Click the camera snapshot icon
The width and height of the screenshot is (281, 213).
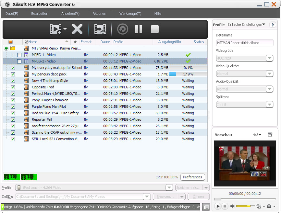point(269,206)
